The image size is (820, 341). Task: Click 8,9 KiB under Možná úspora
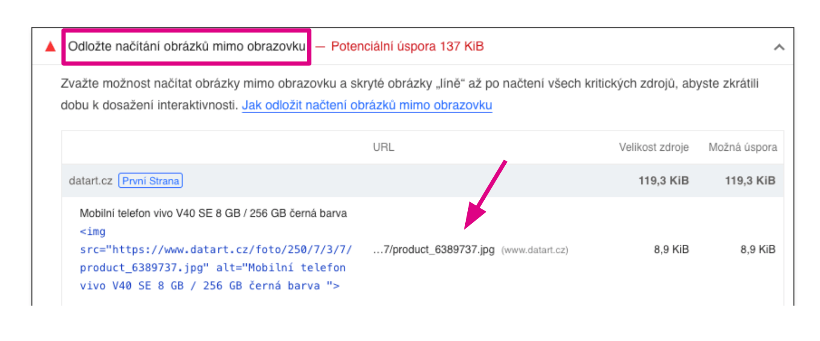point(758,250)
